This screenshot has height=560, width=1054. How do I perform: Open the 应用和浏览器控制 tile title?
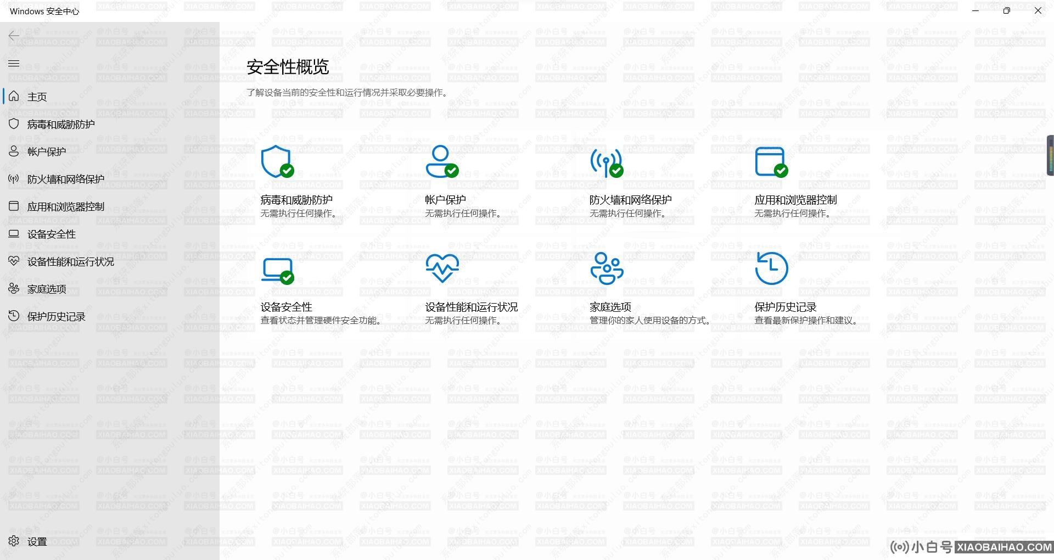pyautogui.click(x=795, y=200)
